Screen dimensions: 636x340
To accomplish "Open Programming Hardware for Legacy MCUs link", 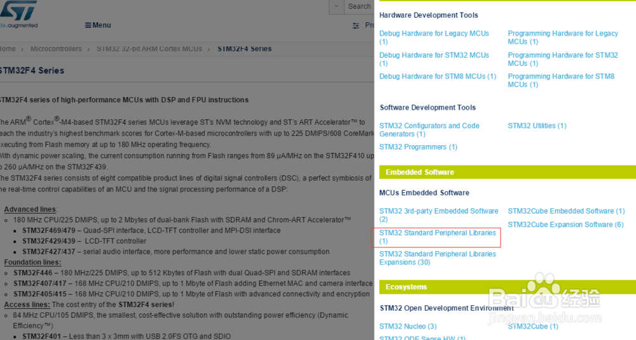I will click(563, 37).
